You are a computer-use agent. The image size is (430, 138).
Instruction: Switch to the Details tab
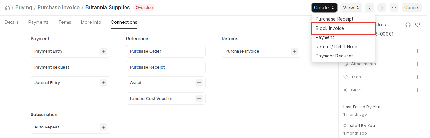[12, 22]
